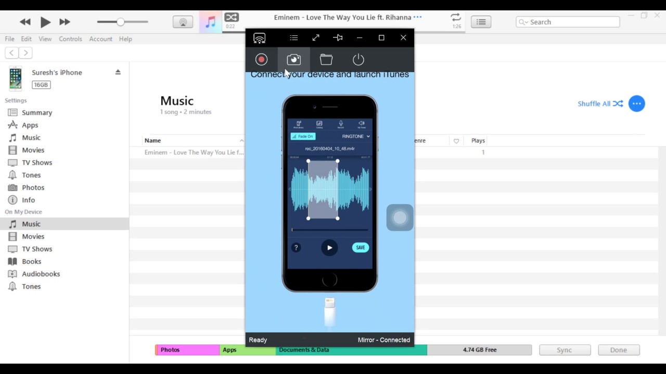This screenshot has height=374, width=666.
Task: Toggle shuffle in the now playing bar
Action: point(232,17)
